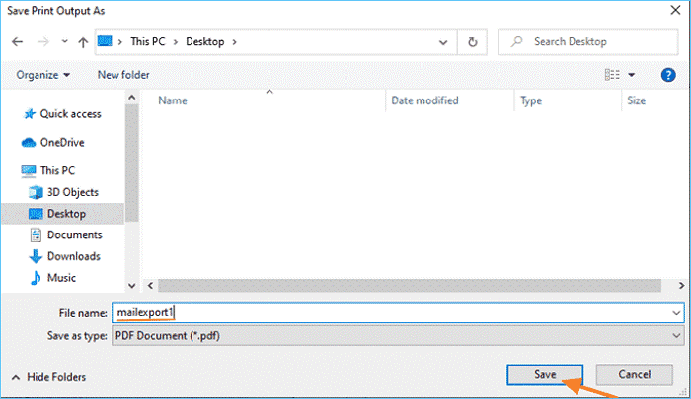Select Quick access in sidebar
This screenshot has height=399, width=691.
[70, 114]
